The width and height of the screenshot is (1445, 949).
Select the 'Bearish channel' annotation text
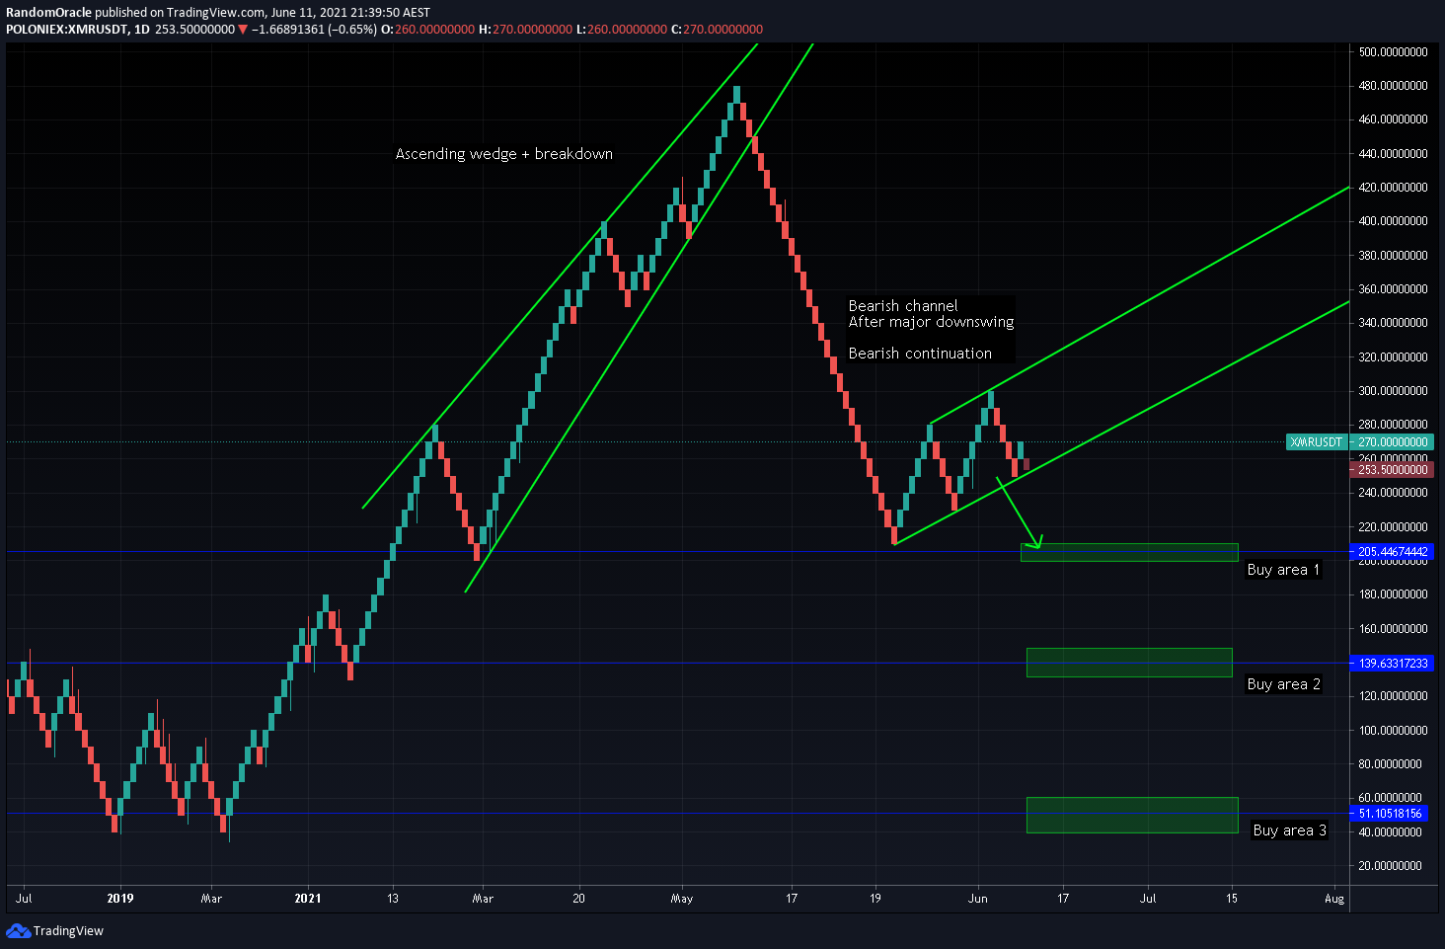(903, 306)
